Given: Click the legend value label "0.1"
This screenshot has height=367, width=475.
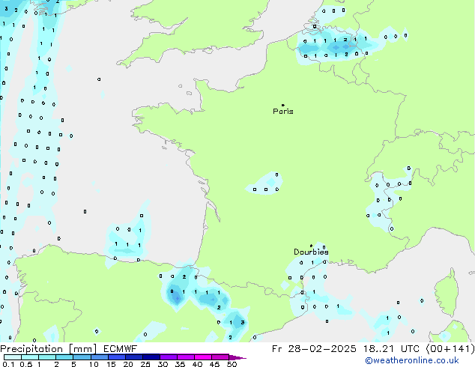Looking at the screenshot, I should click(x=8, y=364).
